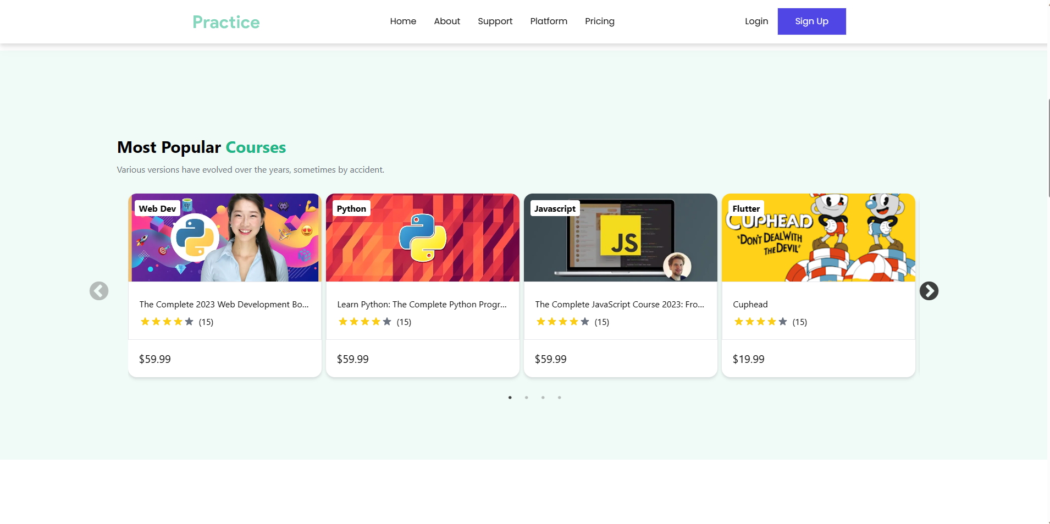
Task: Navigate to the Platform section
Action: click(548, 21)
